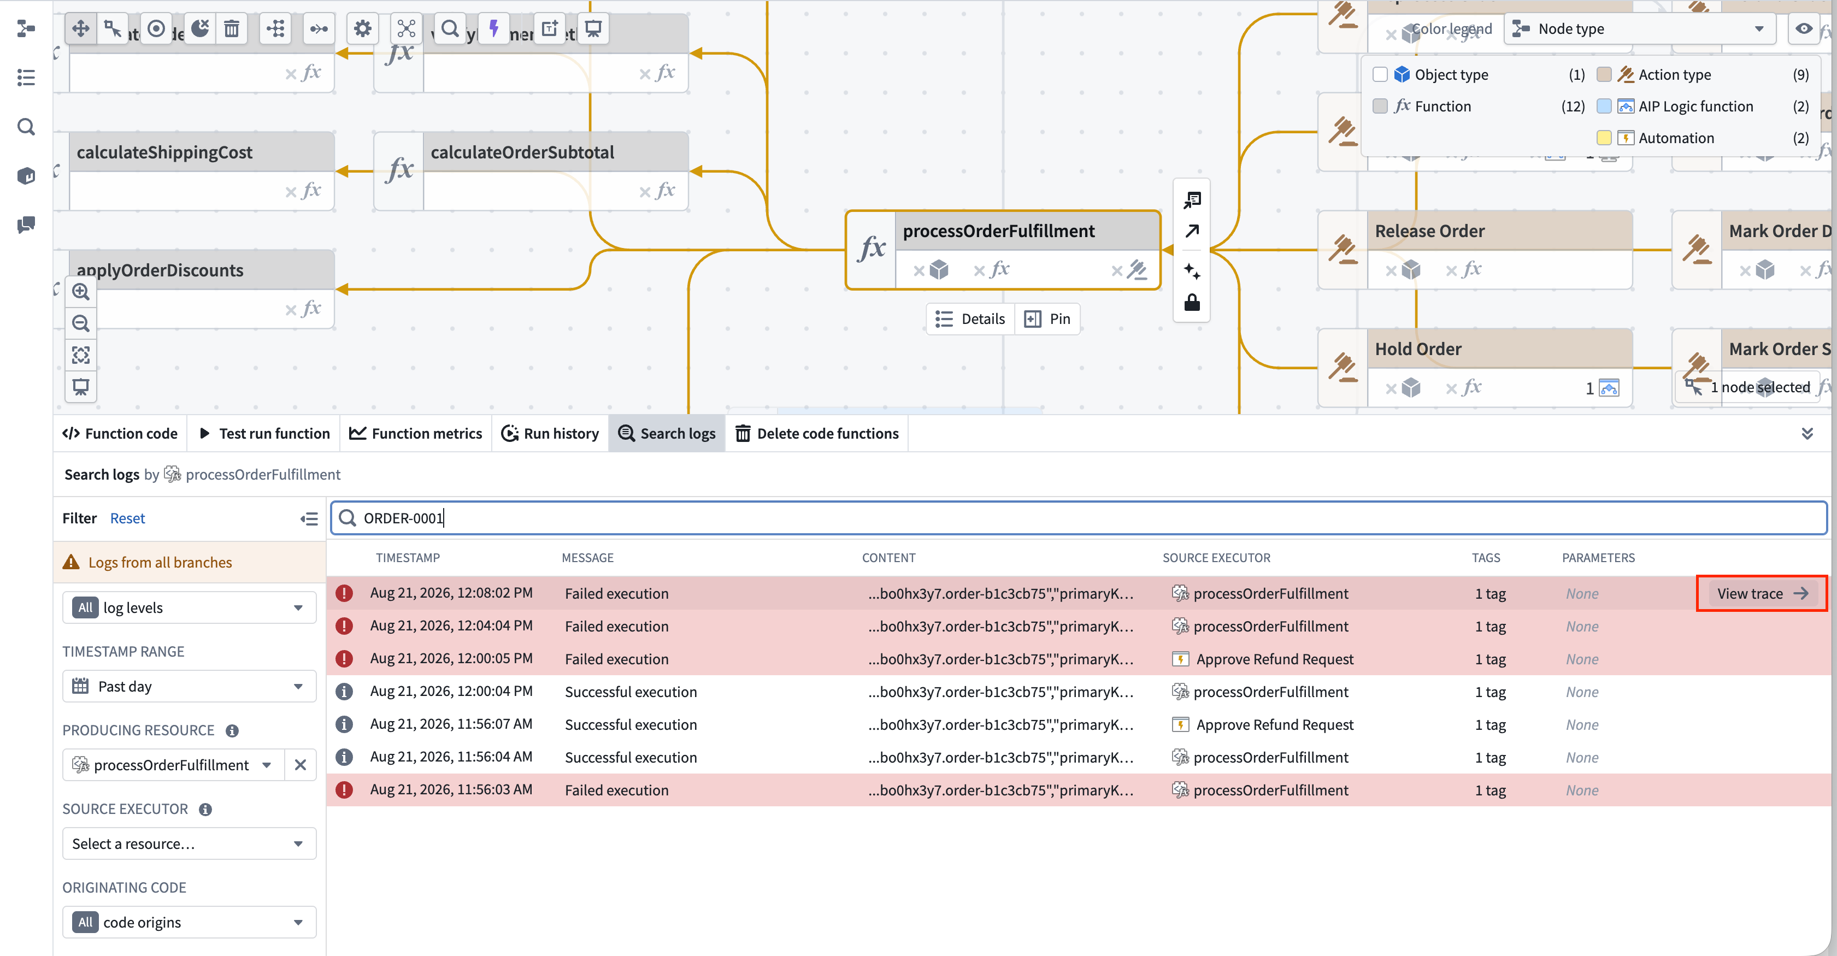
Task: Zoom in on the graph canvas
Action: pyautogui.click(x=80, y=292)
